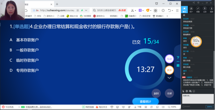Click the scissors screenshot tool in the browser toolbar
The height and width of the screenshot is (110, 215).
(132, 10)
